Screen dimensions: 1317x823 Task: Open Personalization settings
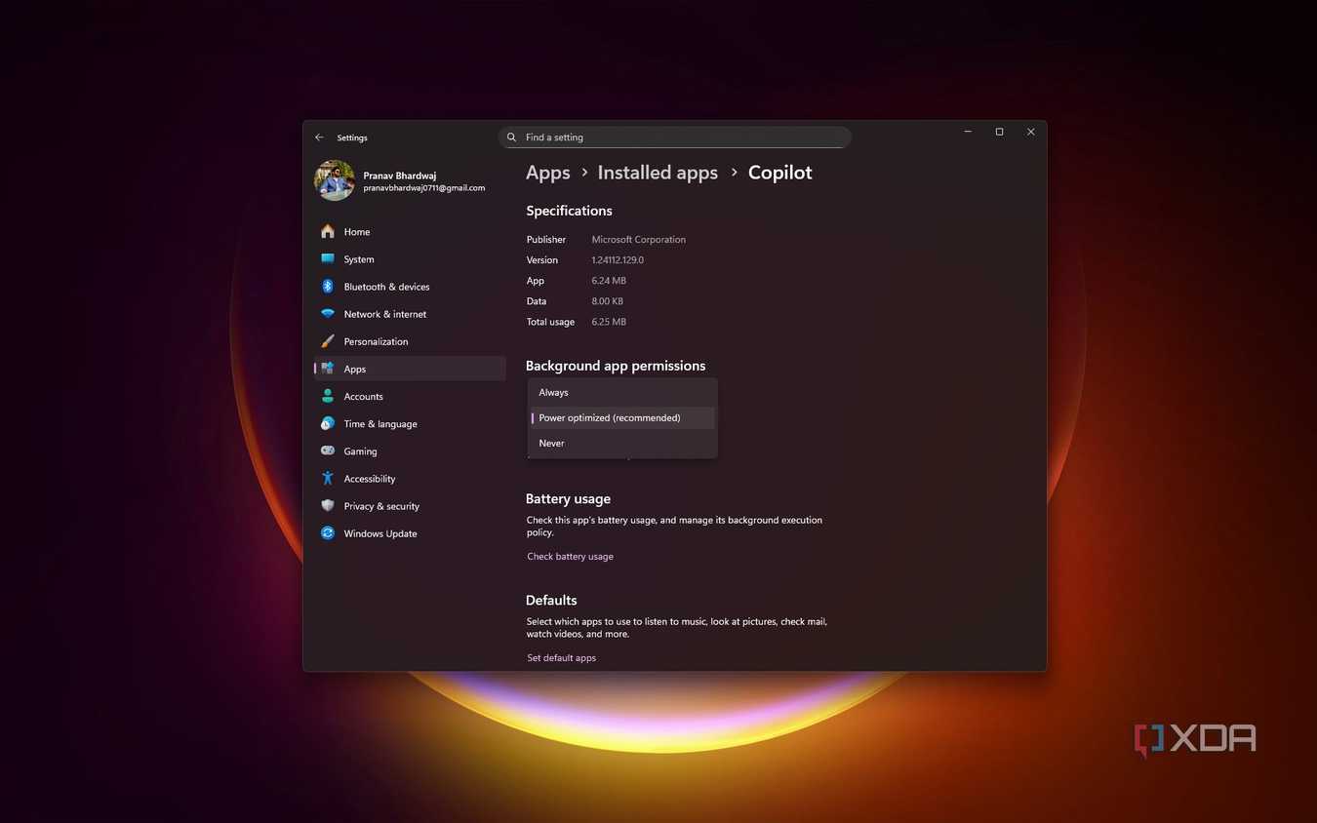410,341
